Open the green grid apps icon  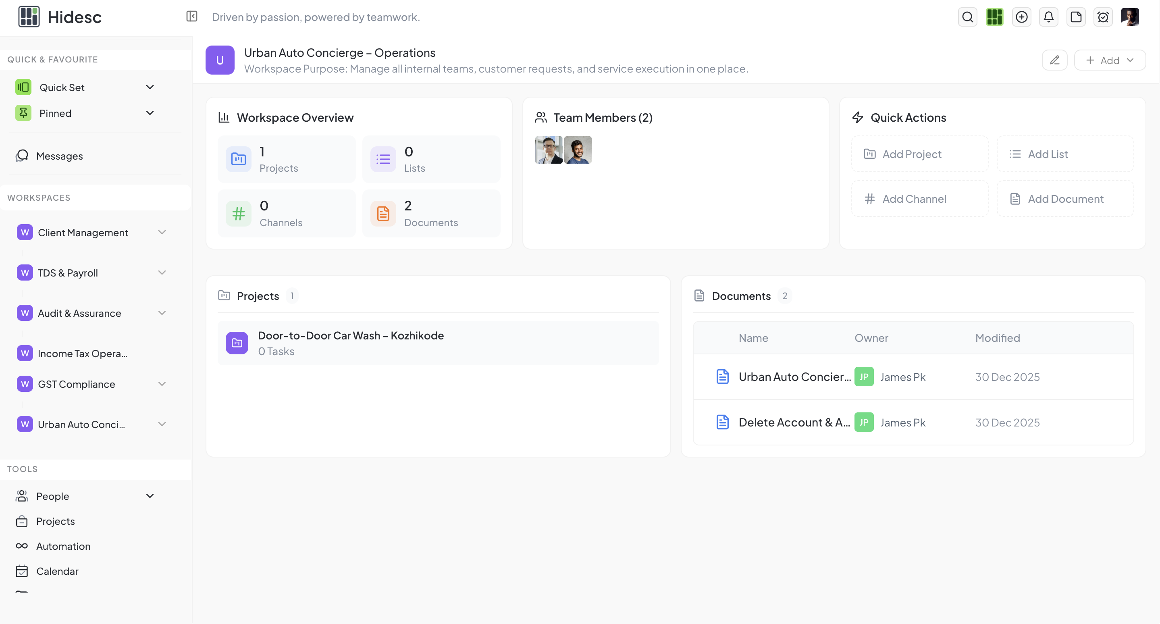coord(994,17)
